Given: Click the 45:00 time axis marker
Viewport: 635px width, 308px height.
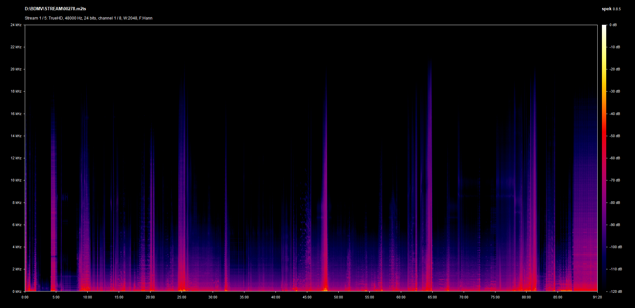Looking at the screenshot, I should point(307,297).
